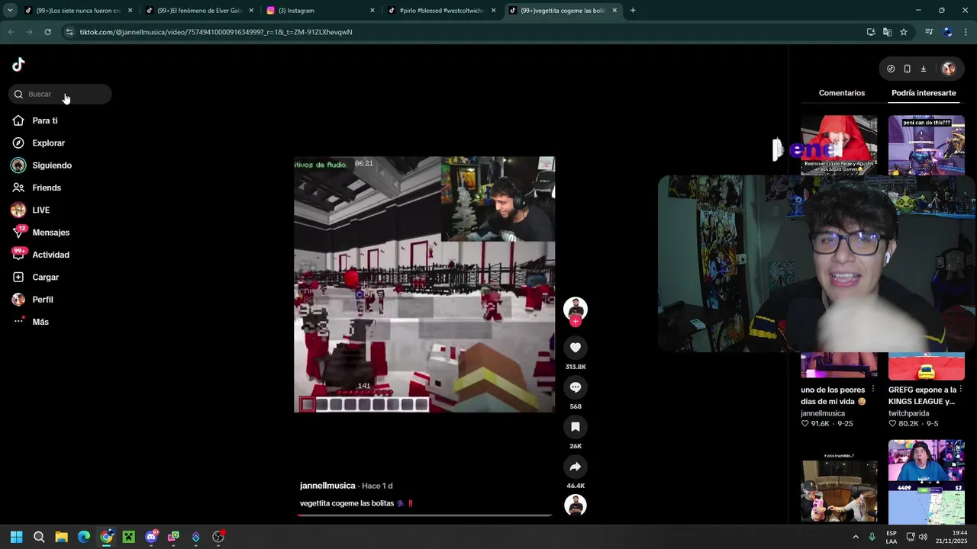977x549 pixels.
Task: Switch to the '#pirlo #bleesed' tab
Action: (441, 11)
